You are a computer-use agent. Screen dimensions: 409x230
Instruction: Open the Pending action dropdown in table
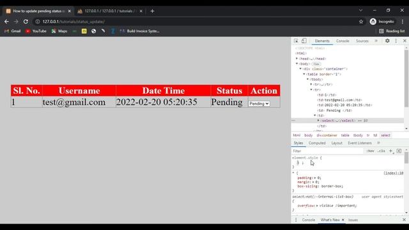point(259,103)
